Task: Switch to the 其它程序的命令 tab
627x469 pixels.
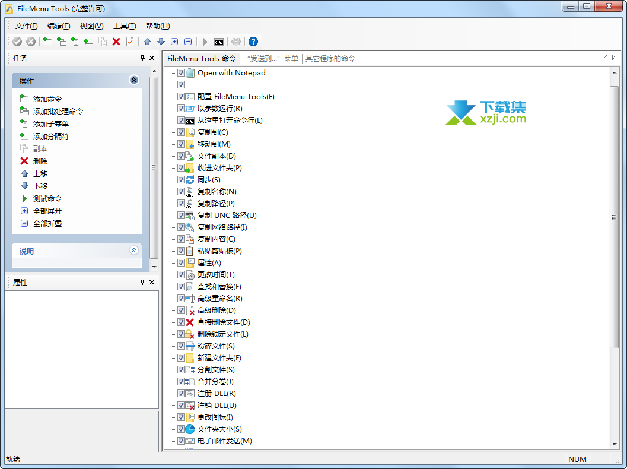Action: click(x=330, y=59)
